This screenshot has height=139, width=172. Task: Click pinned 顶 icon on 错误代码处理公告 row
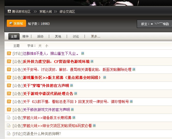[9, 93]
